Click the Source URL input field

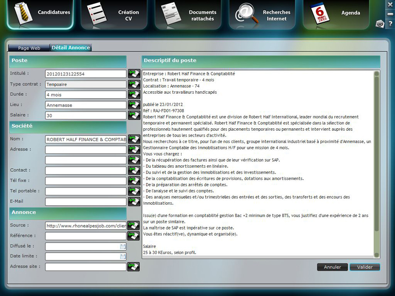[85, 226]
